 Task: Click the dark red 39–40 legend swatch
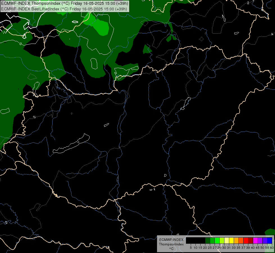point(251,240)
